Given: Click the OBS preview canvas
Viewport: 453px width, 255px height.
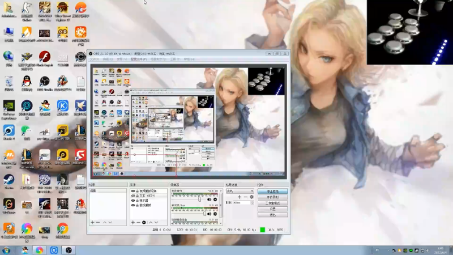Looking at the screenshot, I should click(x=189, y=121).
